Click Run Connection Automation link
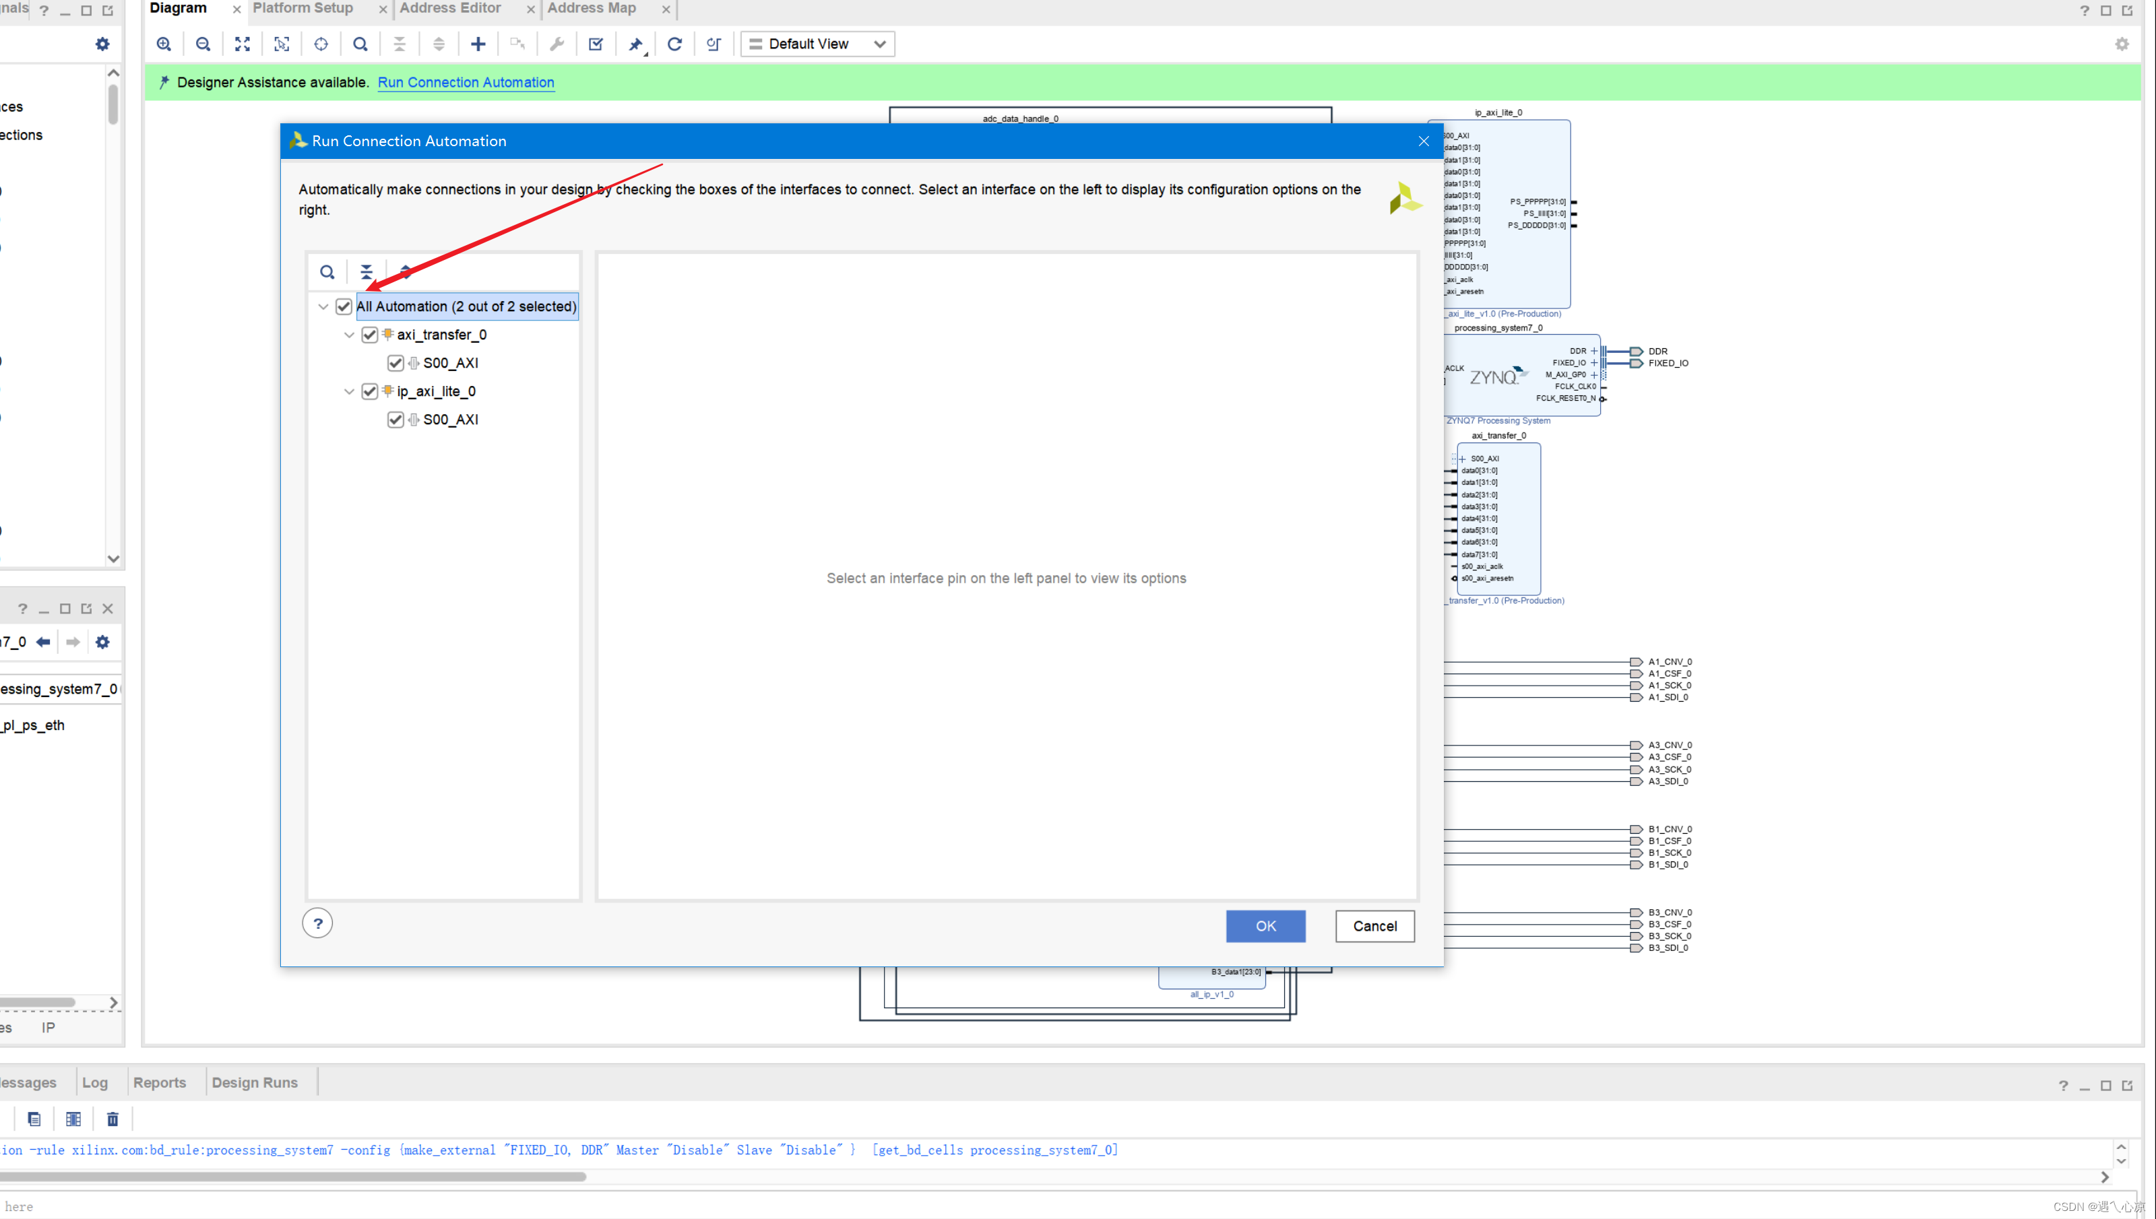This screenshot has height=1219, width=2156. coord(466,81)
